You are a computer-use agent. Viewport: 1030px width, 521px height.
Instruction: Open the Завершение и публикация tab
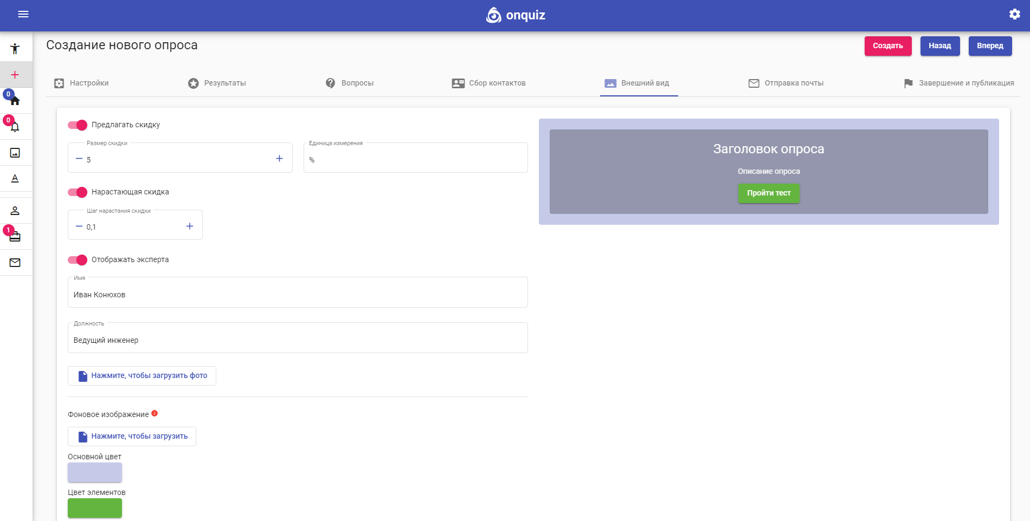tap(958, 83)
